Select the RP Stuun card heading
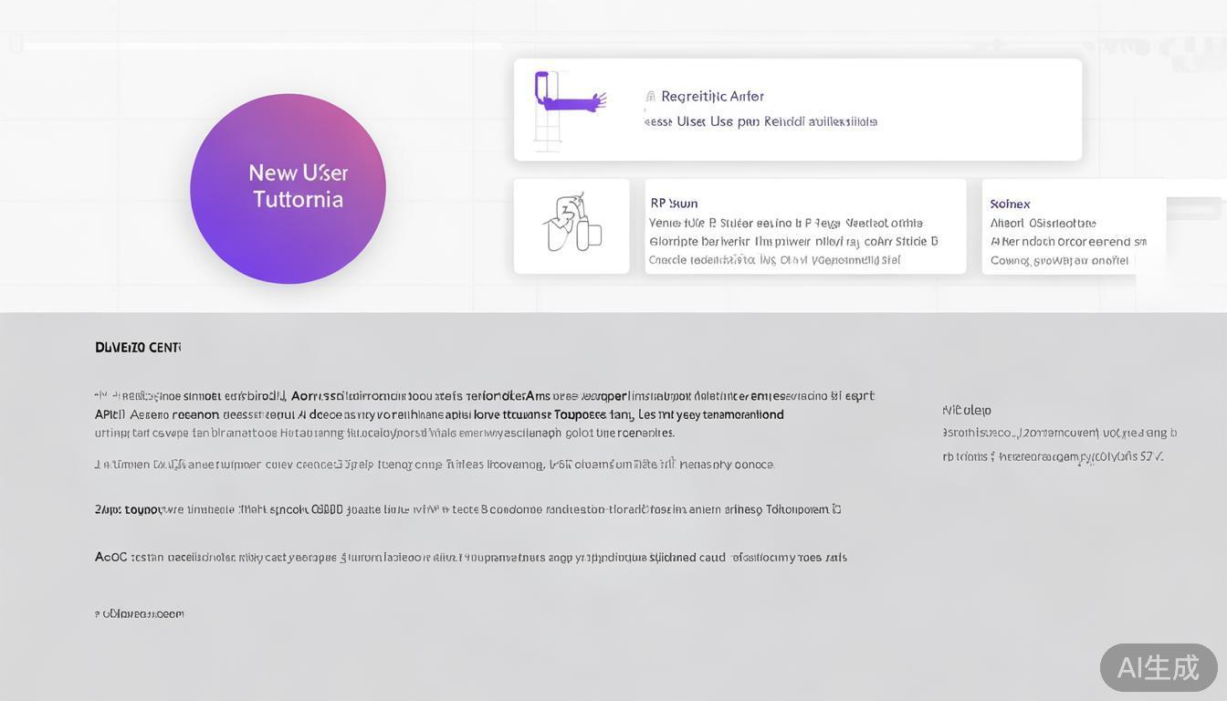 click(674, 204)
